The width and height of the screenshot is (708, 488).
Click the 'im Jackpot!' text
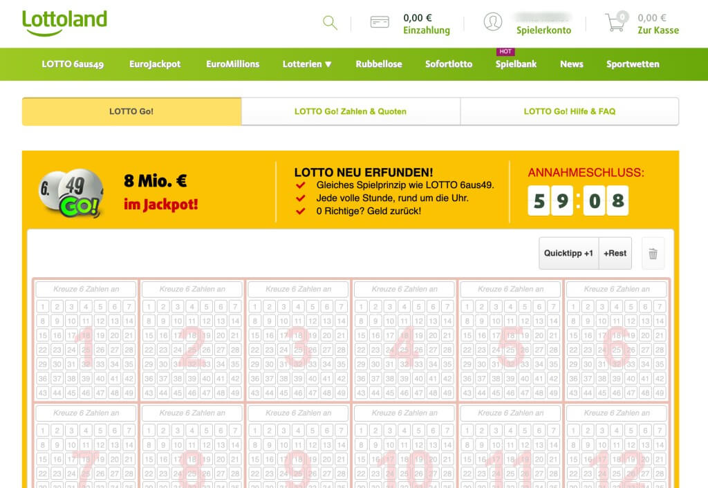pyautogui.click(x=160, y=205)
